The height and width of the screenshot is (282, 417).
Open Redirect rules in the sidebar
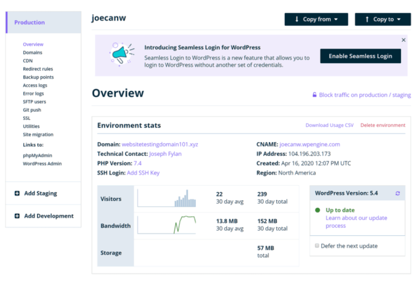point(38,69)
